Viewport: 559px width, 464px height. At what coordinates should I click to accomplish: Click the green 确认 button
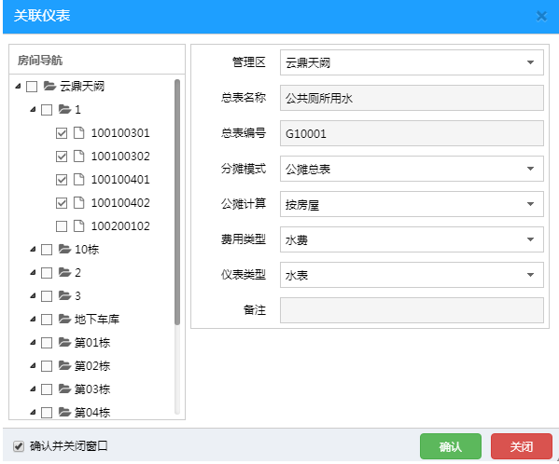451,446
